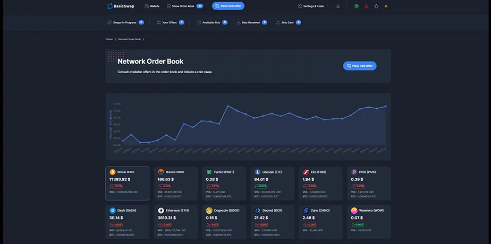Click the Your Offers count badge
This screenshot has height=244, width=491.
(182, 22)
